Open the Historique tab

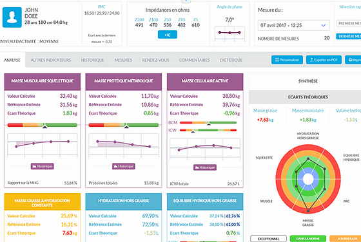click(x=93, y=60)
